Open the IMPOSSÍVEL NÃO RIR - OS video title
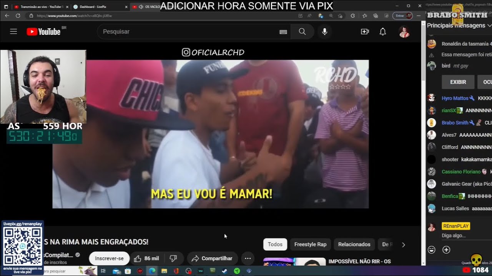 [x=359, y=261]
